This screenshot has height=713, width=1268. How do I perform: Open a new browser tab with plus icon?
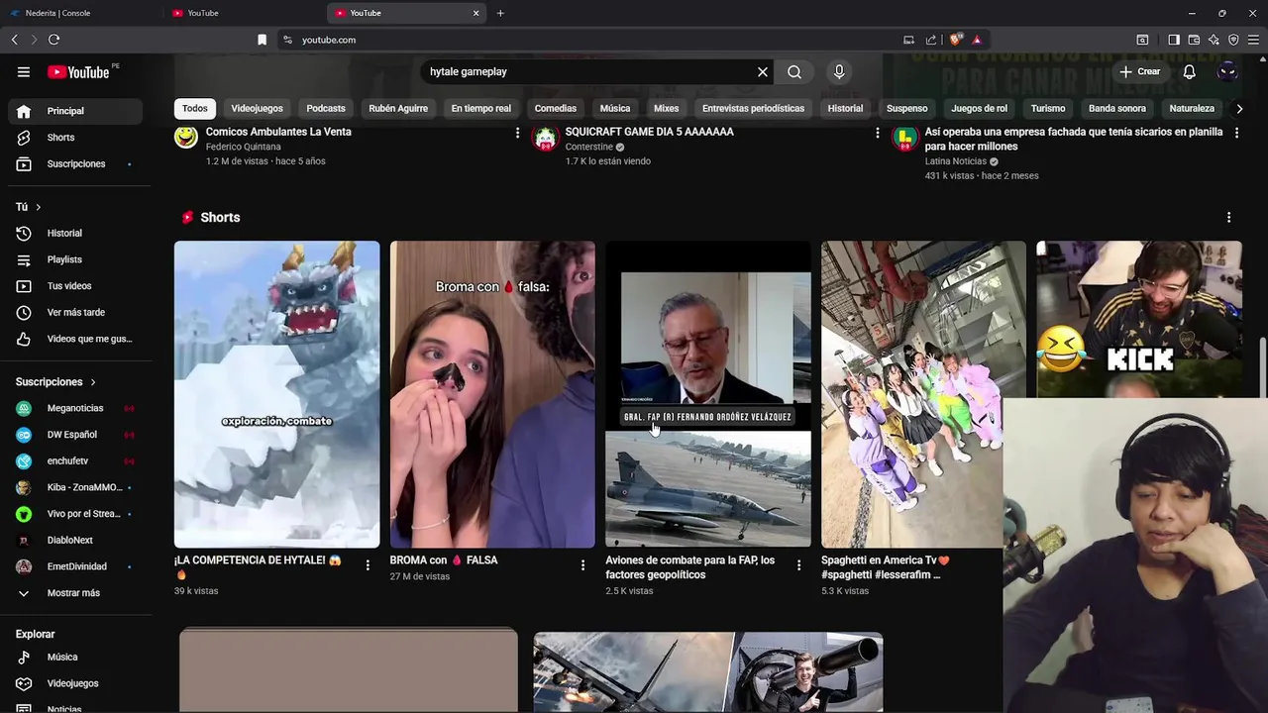tap(500, 13)
